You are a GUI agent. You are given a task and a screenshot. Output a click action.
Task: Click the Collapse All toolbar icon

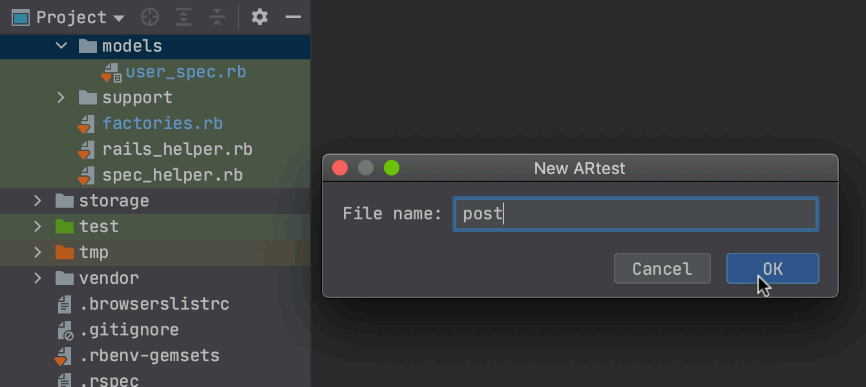click(218, 17)
